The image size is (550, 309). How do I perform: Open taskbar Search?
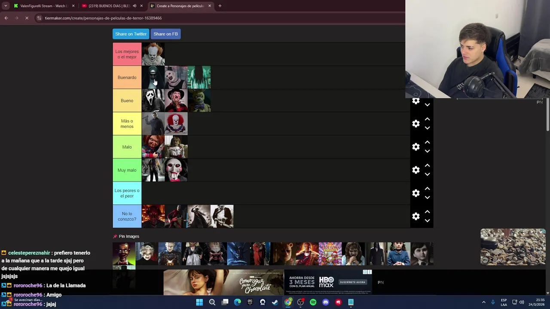click(212, 302)
